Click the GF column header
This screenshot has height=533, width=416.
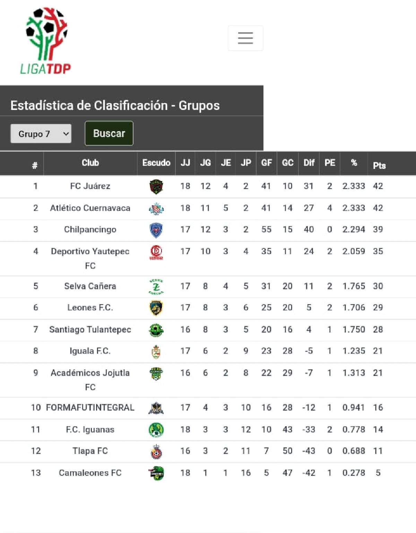click(266, 163)
